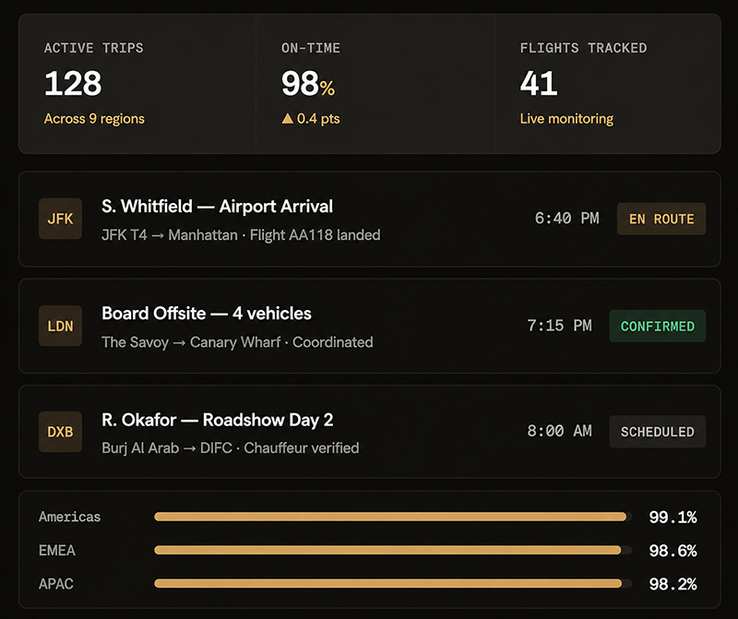Select the Flights Tracked 41 stat card
This screenshot has height=619, width=738.
click(608, 84)
